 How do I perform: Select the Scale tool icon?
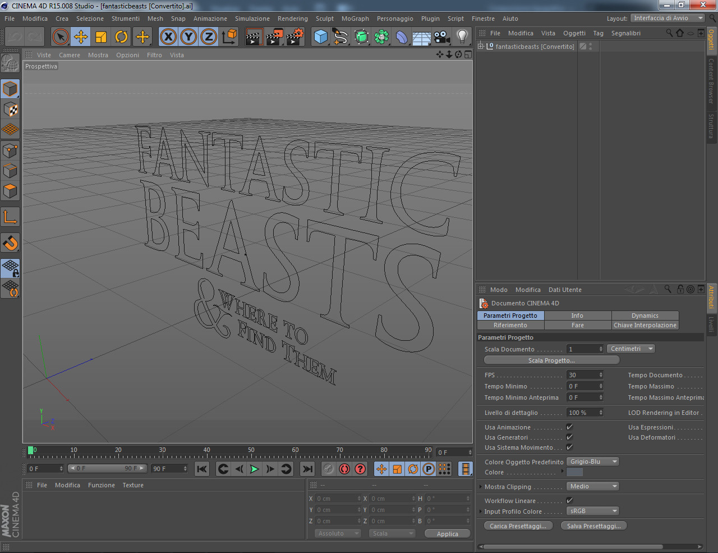101,37
